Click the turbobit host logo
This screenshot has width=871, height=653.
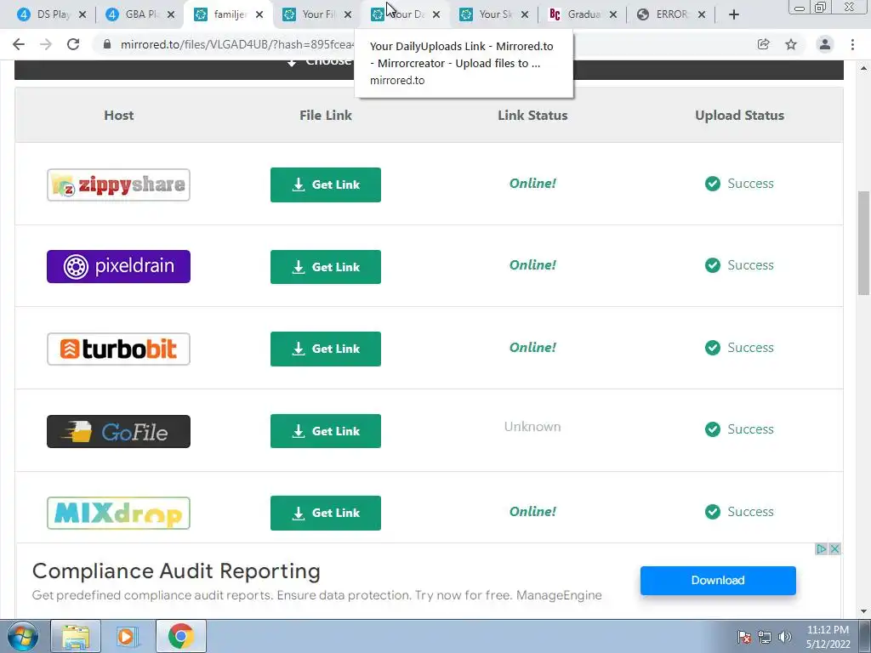pos(118,349)
